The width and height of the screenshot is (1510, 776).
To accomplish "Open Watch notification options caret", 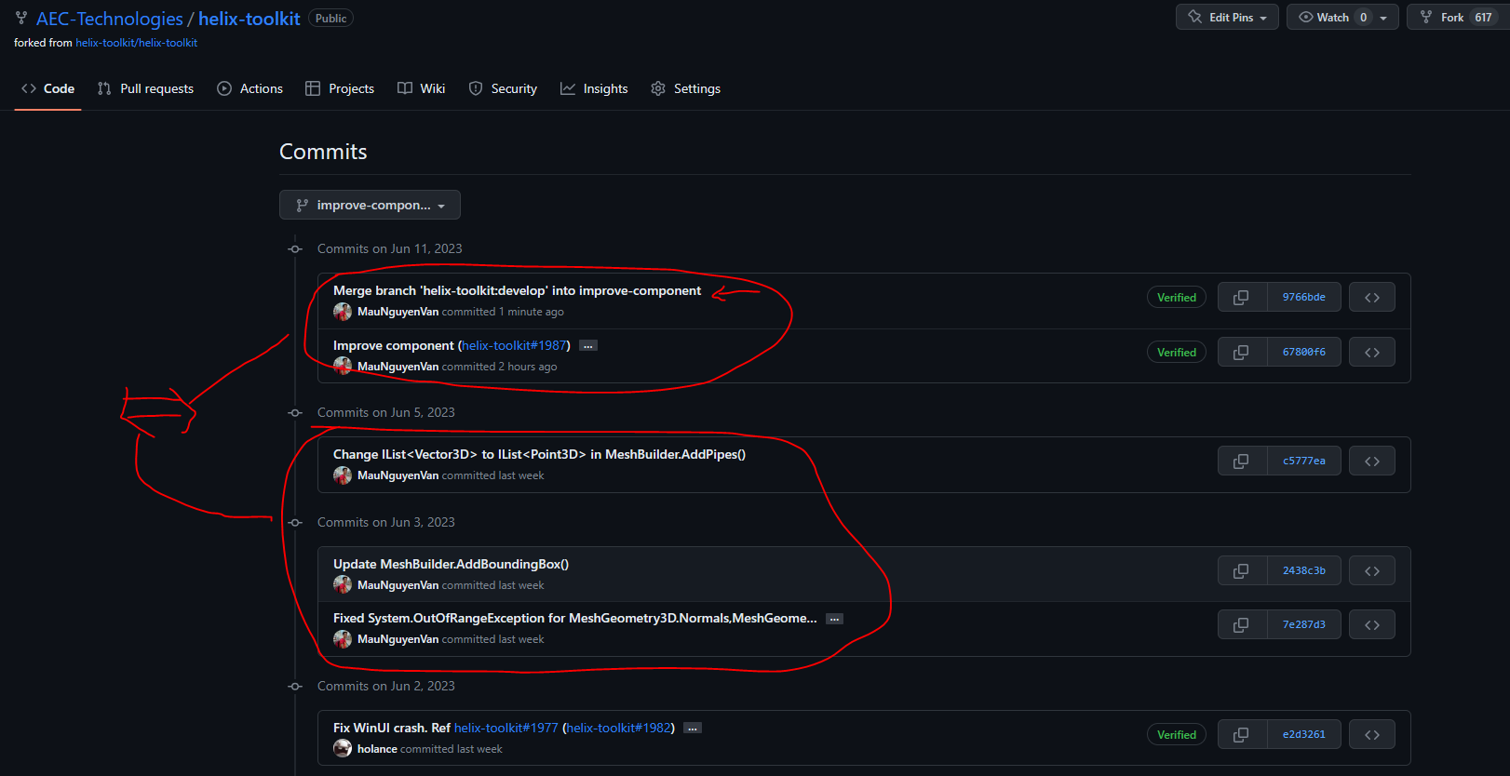I will point(1383,18).
